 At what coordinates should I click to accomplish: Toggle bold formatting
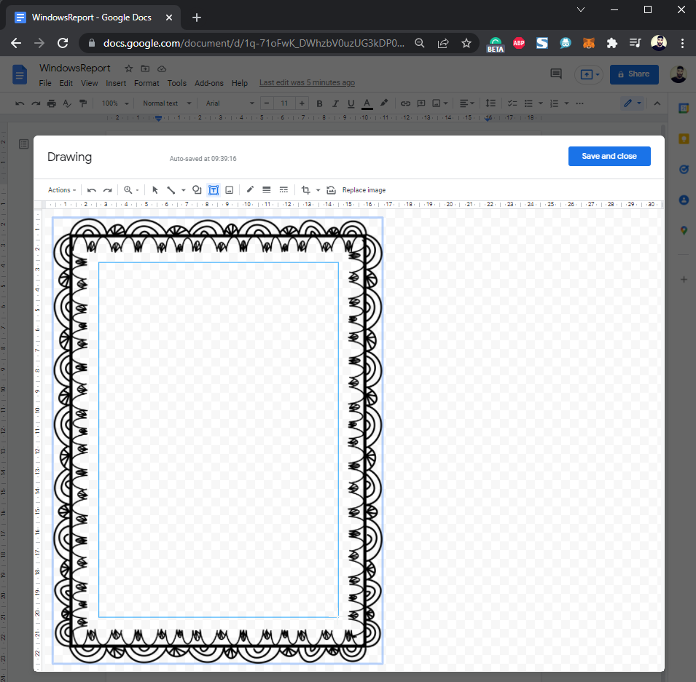pyautogui.click(x=319, y=103)
